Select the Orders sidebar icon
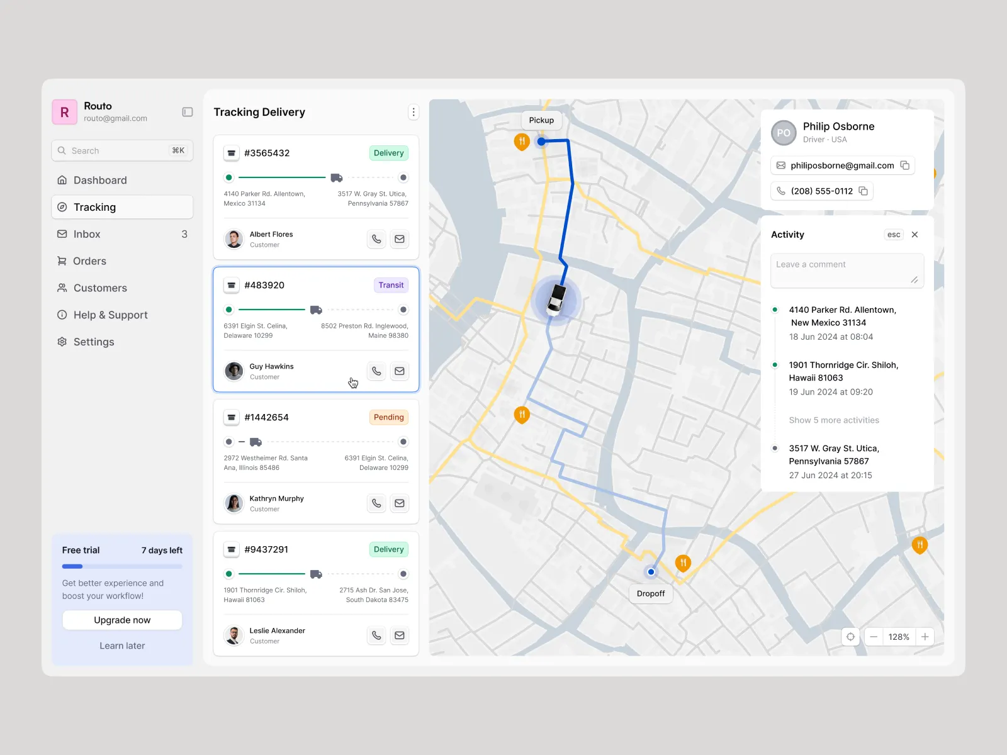The width and height of the screenshot is (1007, 755). click(x=62, y=261)
